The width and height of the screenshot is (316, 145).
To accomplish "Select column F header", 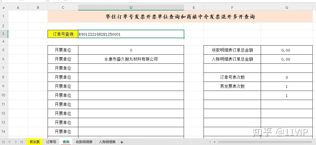I will point(232,8).
